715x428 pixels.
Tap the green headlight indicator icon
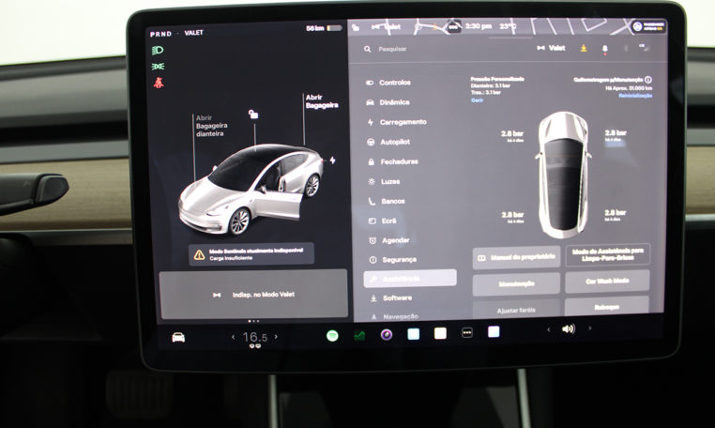point(158,50)
